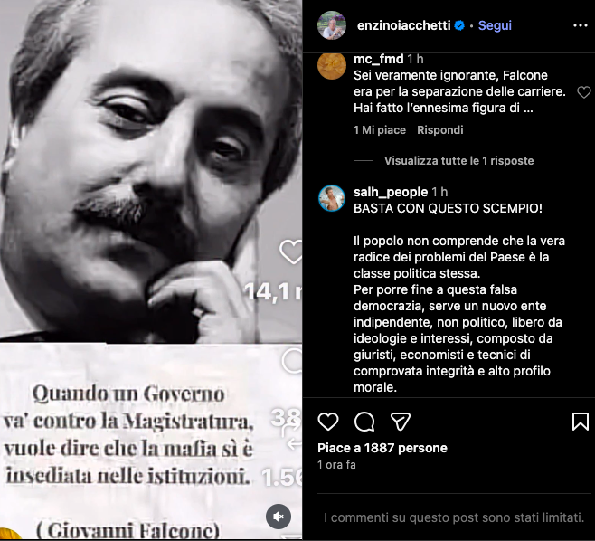
Task: Like the mc_fmd comment
Action: (x=583, y=92)
